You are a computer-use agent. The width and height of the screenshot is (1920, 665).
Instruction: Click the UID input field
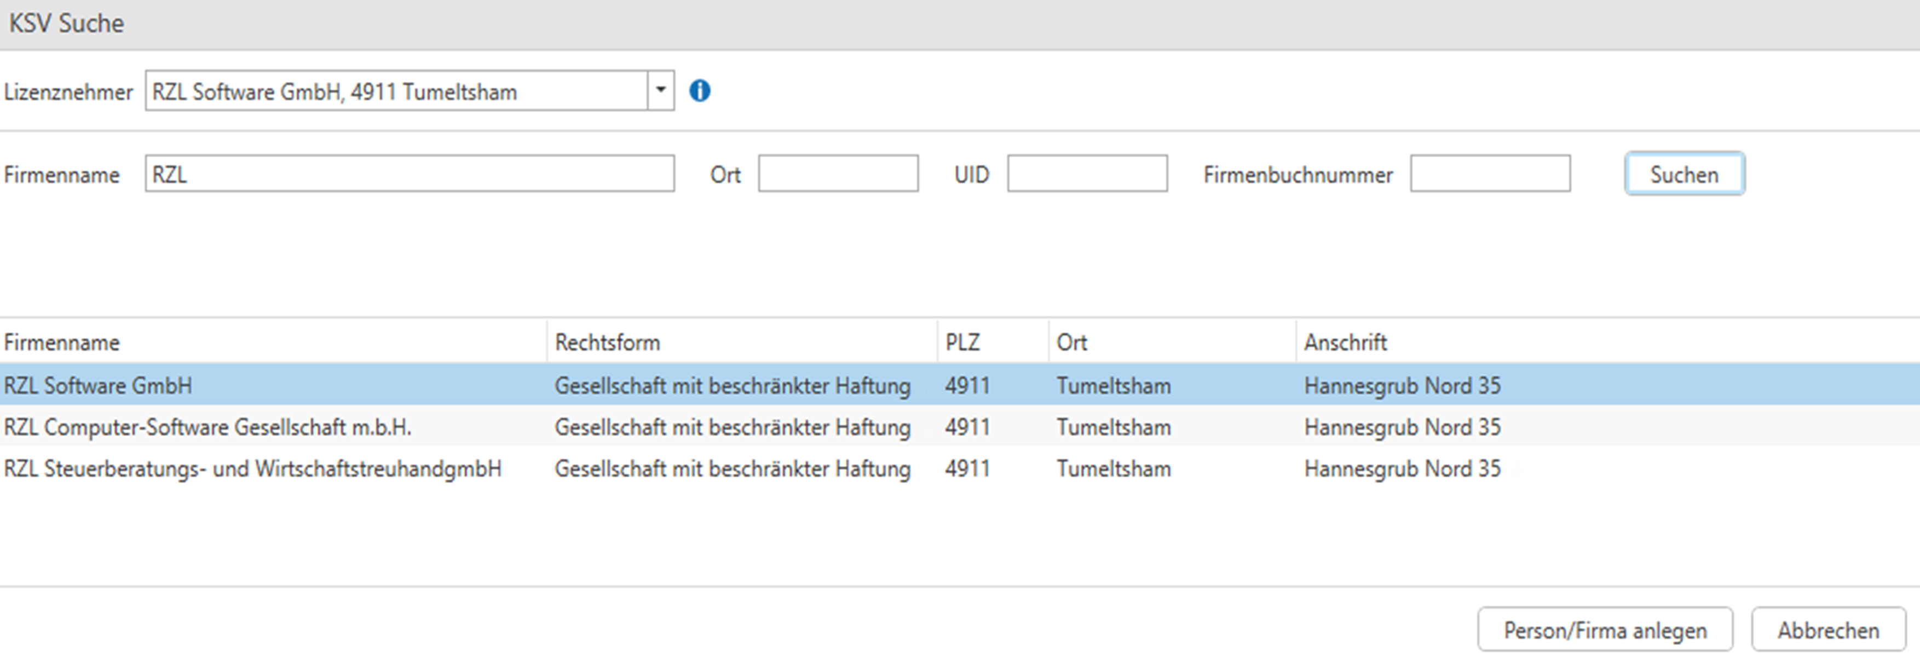point(1087,174)
